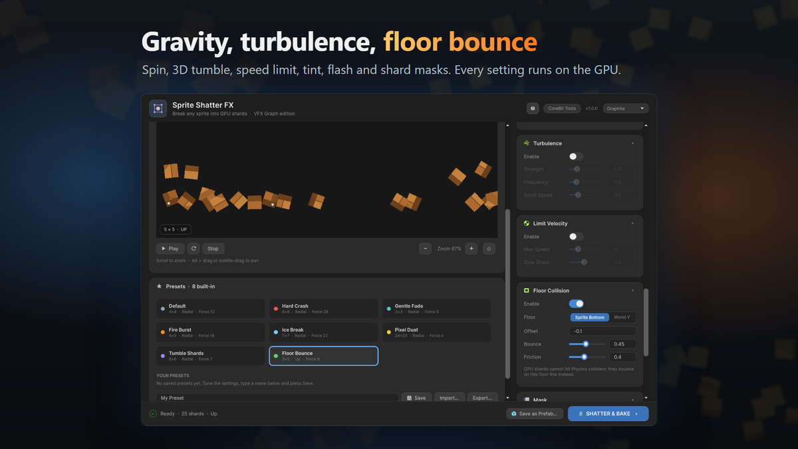Disable the Floor Collision toggle
798x449 pixels.
point(576,304)
